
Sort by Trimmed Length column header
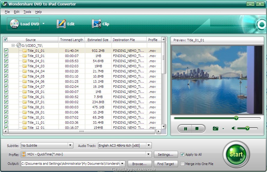pos(72,40)
